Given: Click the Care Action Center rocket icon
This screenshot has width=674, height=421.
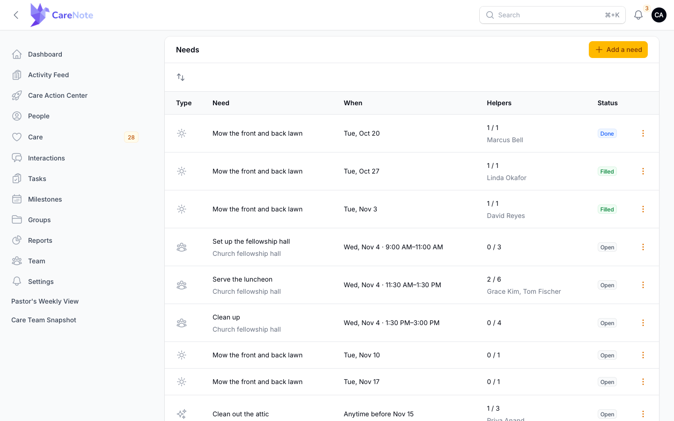Looking at the screenshot, I should coord(17,95).
